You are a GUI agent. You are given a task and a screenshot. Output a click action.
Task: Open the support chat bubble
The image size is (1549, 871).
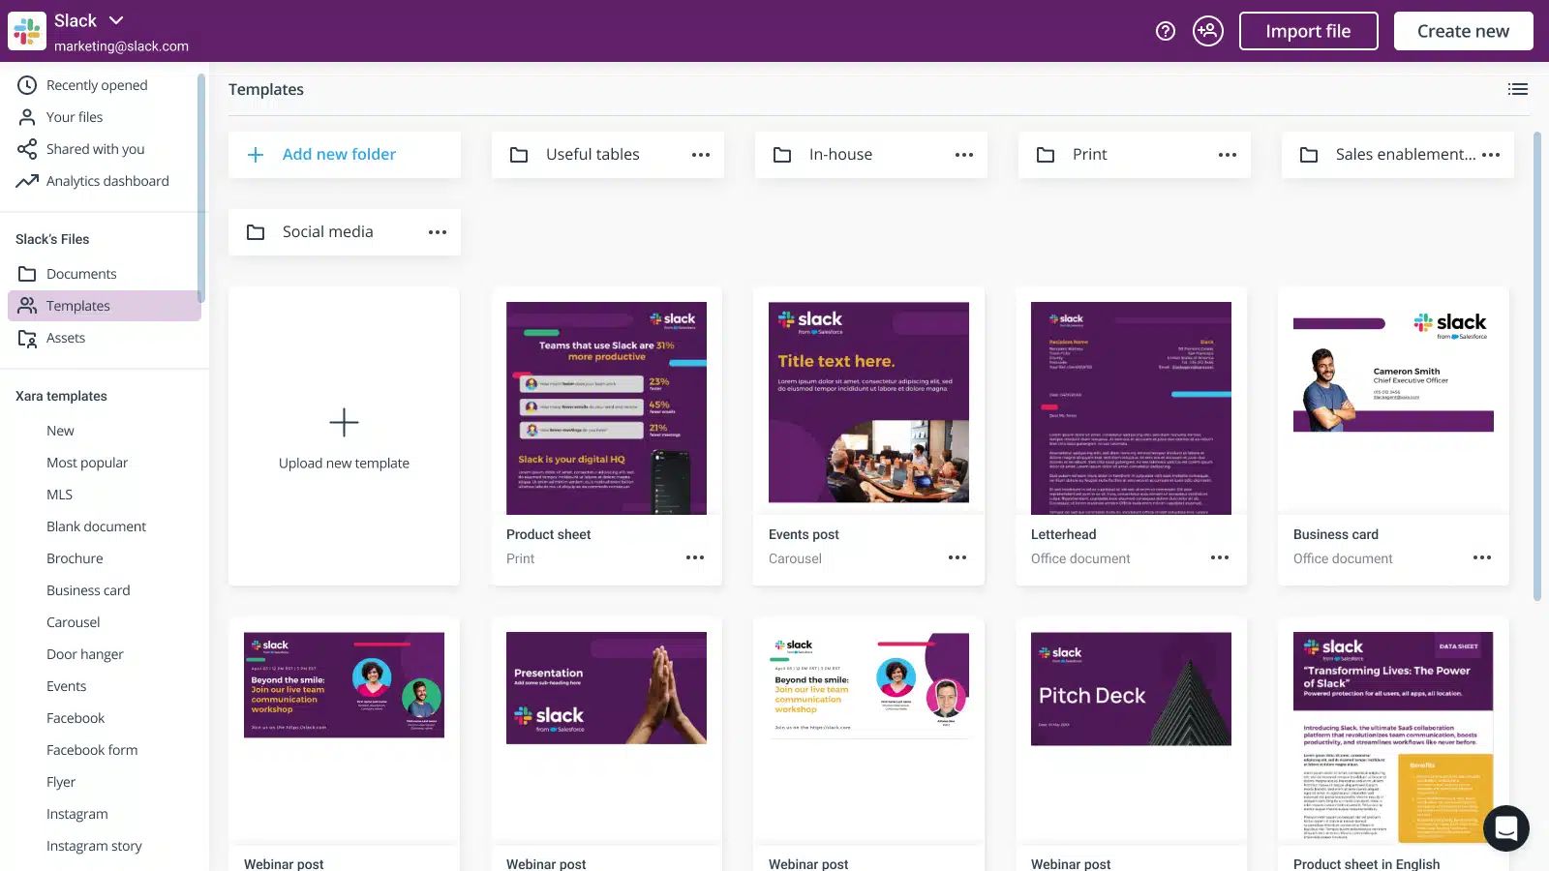coord(1506,828)
